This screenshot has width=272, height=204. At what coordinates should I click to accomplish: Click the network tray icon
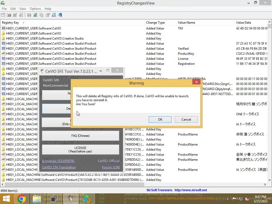coord(240,199)
